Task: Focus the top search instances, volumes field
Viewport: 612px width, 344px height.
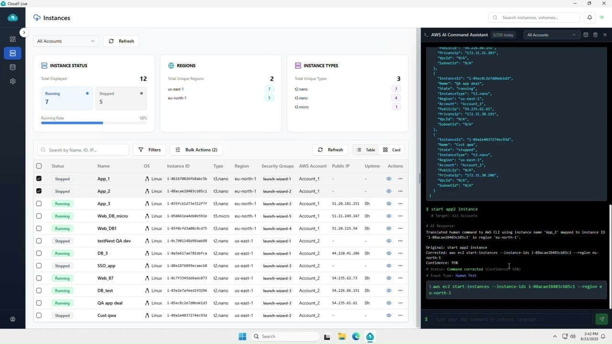Action: (x=534, y=18)
